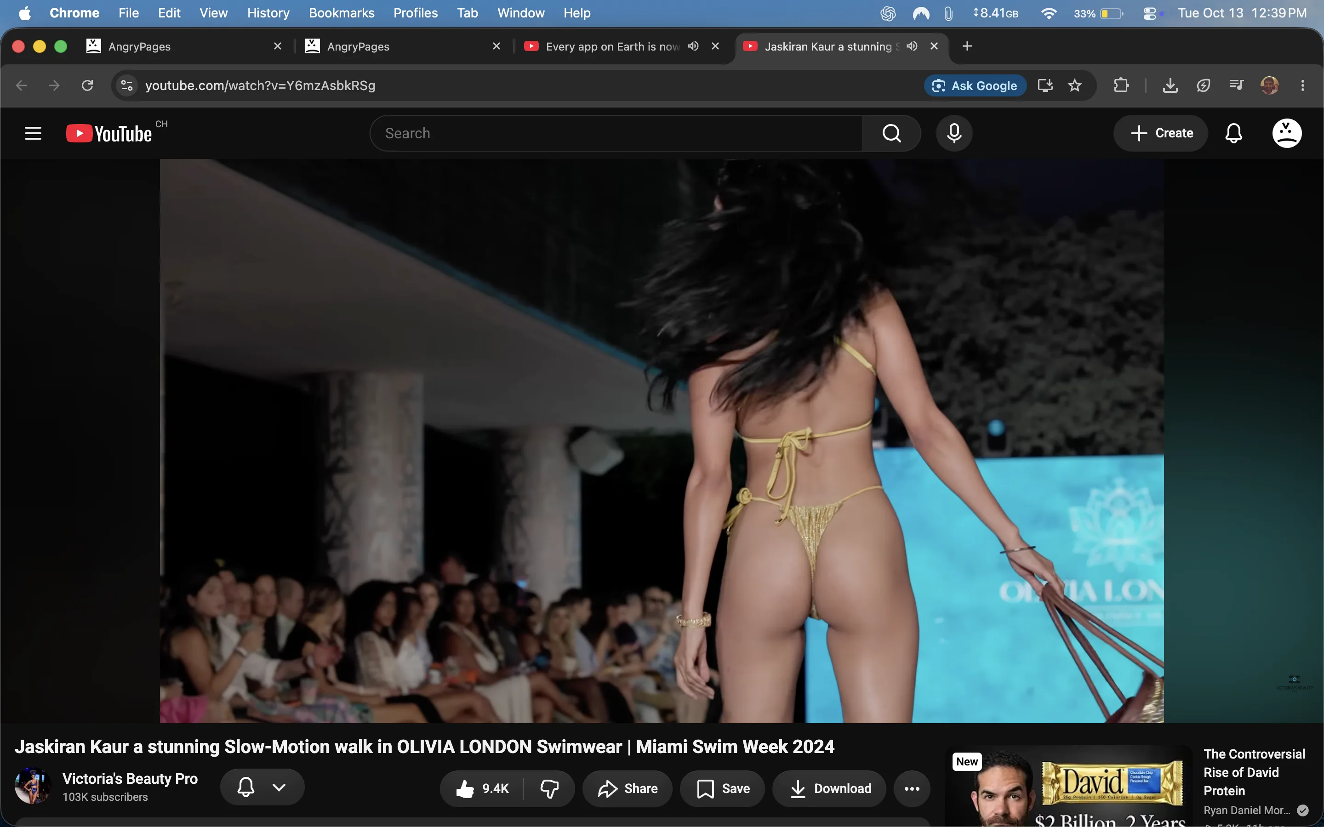Dislike the video with thumbs-down
The width and height of the screenshot is (1324, 827).
(x=549, y=788)
